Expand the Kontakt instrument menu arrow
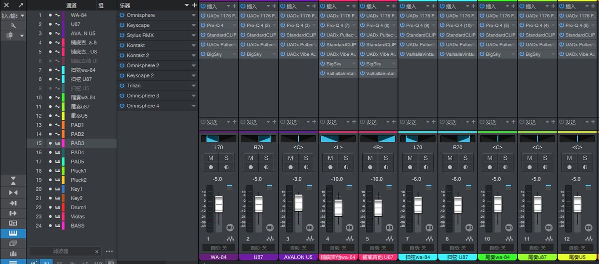 pyautogui.click(x=194, y=45)
